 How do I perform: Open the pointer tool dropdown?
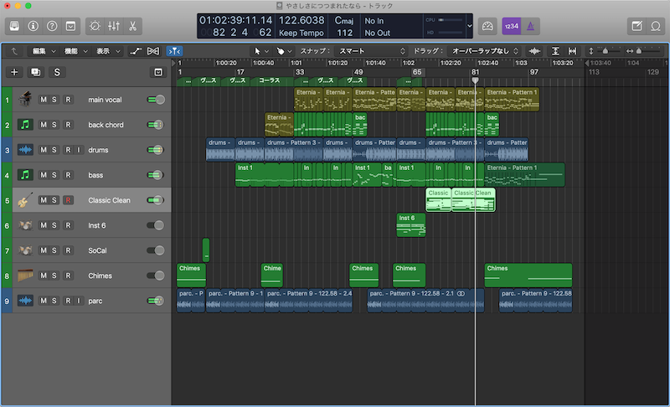pos(260,51)
